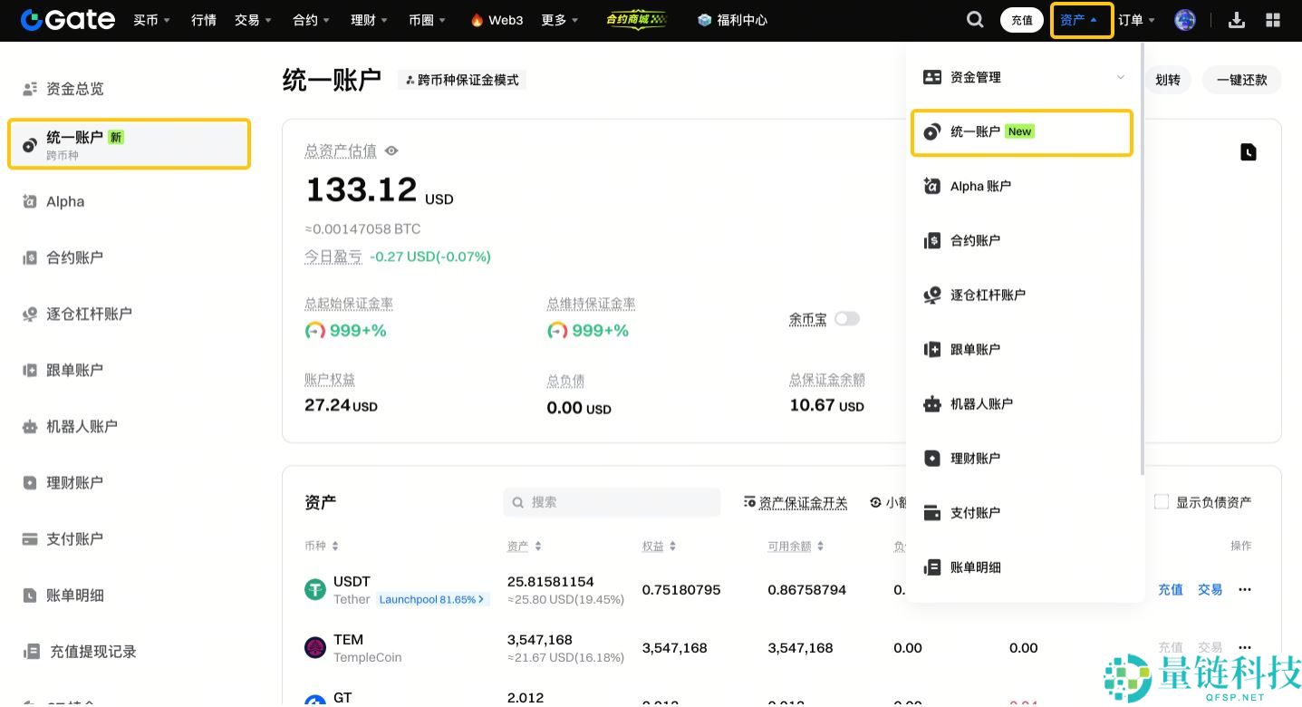Screen dimensions: 1302x707
Task: Click the 福利中心 gift icon
Action: 704,20
